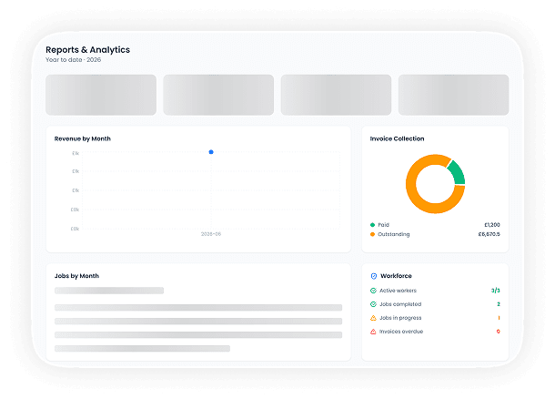Click the Year to date 2026 subtitle
Viewport: 555px width, 399px height.
point(74,60)
